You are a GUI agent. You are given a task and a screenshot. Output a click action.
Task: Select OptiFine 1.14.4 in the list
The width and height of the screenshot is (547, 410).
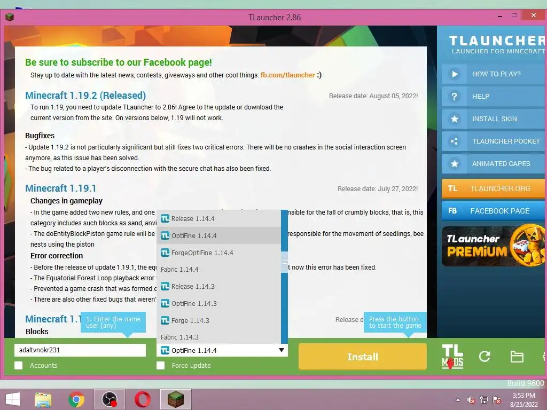point(218,235)
